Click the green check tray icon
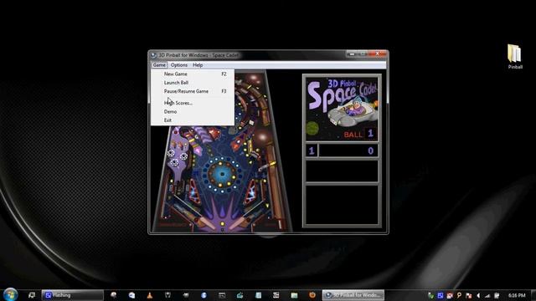536x301 pixels. pos(430,295)
